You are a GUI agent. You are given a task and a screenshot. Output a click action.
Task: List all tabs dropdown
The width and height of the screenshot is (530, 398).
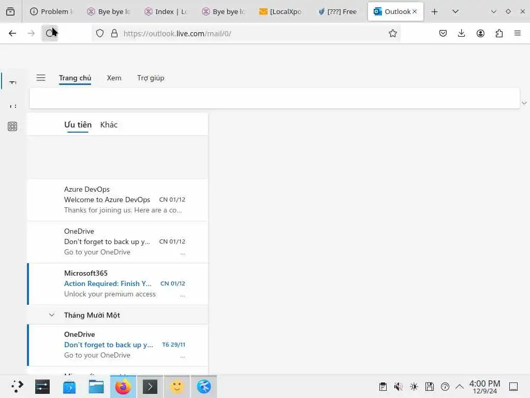(x=455, y=11)
